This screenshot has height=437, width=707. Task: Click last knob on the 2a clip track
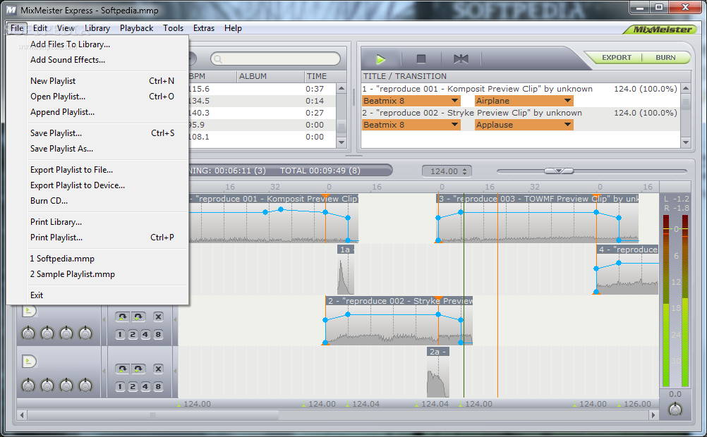pos(85,386)
